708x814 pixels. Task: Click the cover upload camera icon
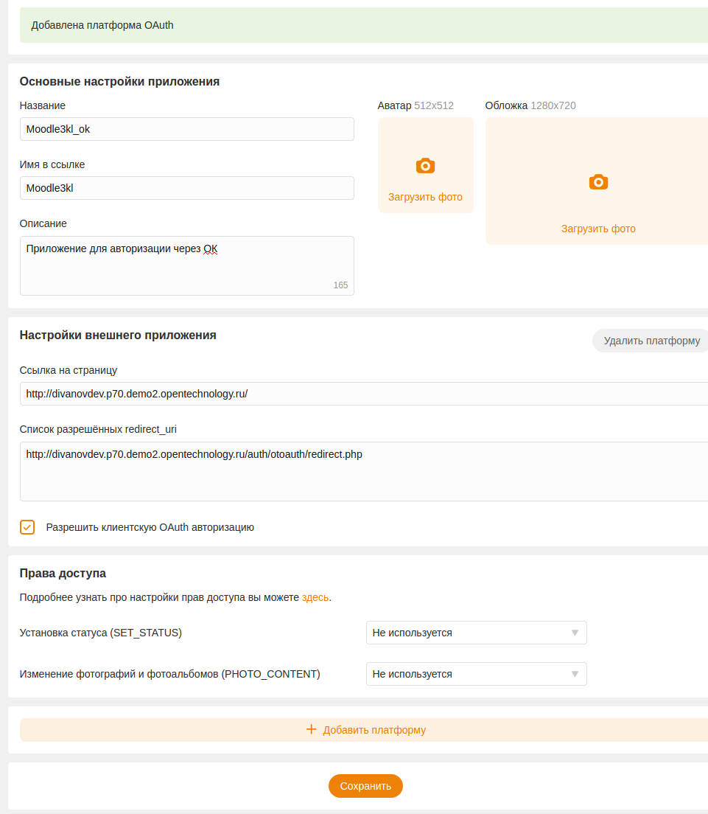(598, 182)
